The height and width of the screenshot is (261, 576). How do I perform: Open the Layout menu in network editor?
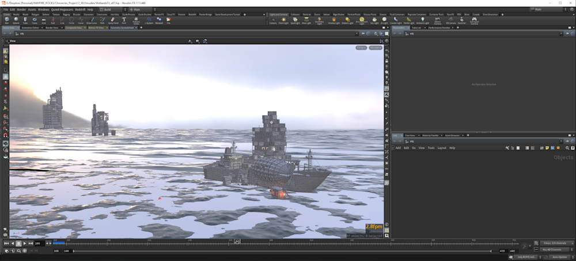coord(442,148)
